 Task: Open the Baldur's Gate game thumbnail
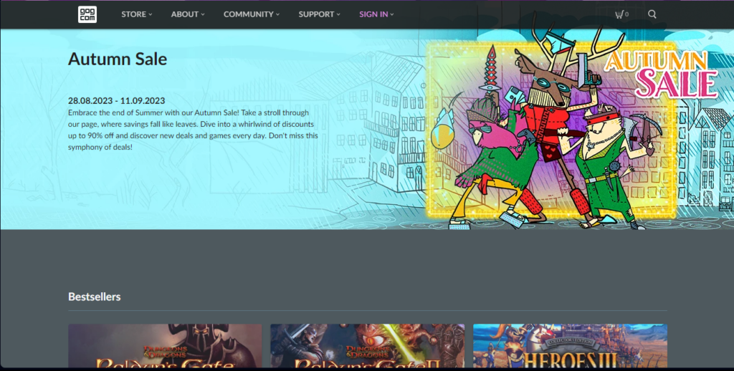(x=165, y=346)
